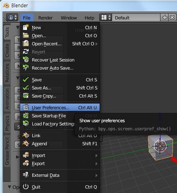Click the New file icon
The height and width of the screenshot is (193, 177).
coord(26,27)
